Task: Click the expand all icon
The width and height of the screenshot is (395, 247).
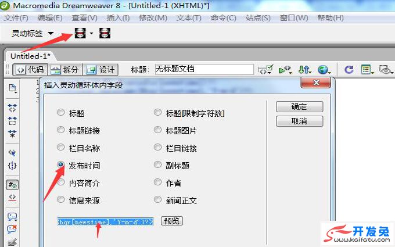Action: tap(12, 134)
